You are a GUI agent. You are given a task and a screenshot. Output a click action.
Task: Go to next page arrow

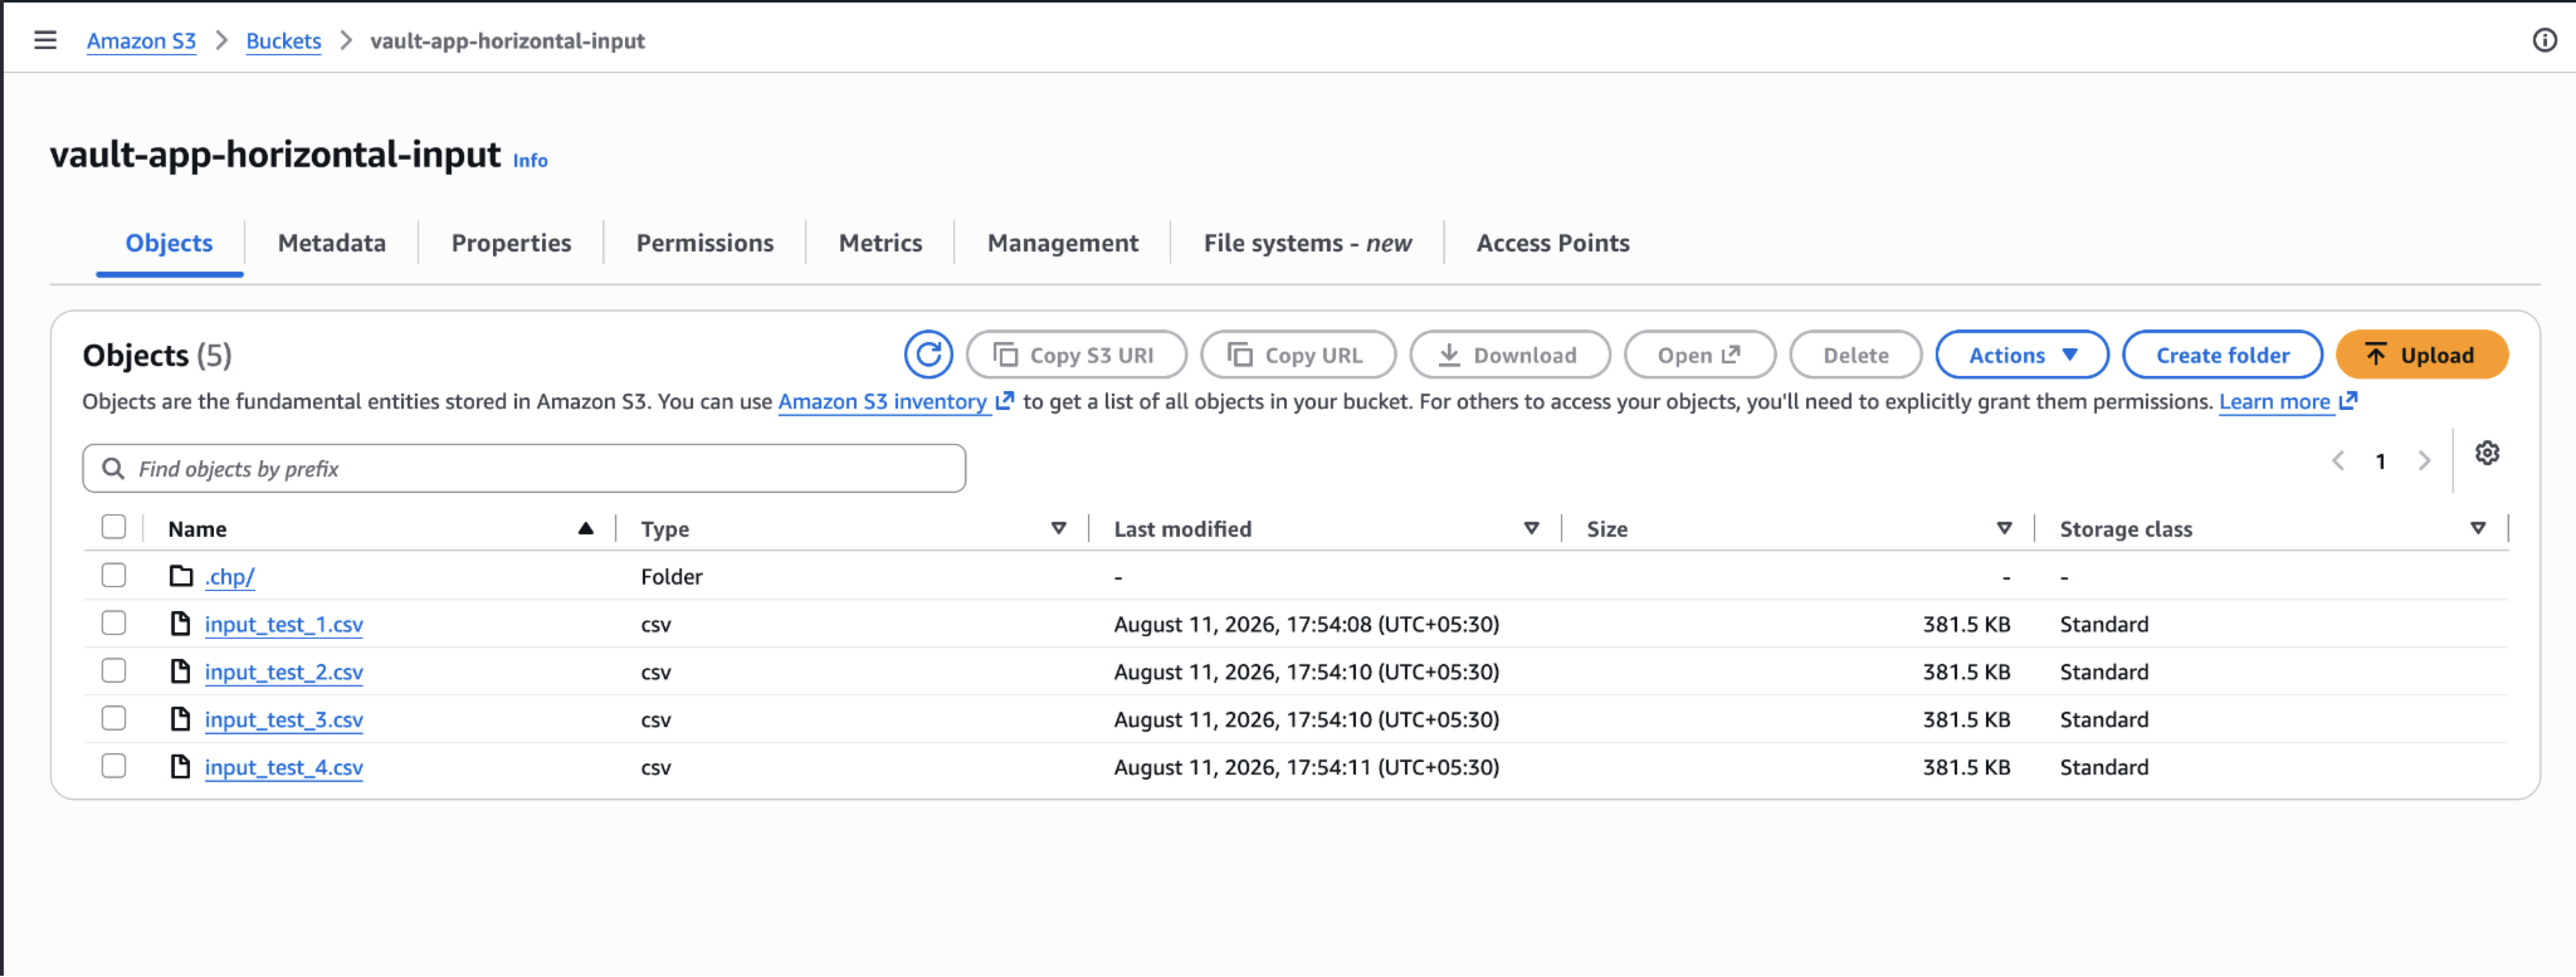click(x=2424, y=461)
